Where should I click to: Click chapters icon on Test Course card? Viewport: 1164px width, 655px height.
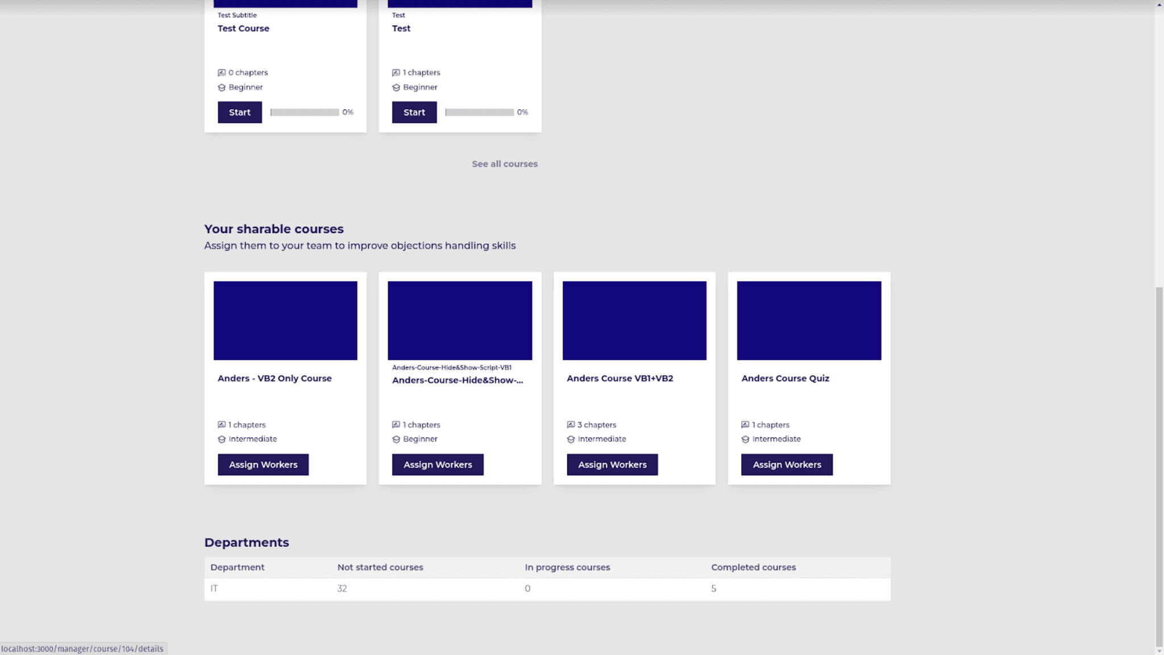click(222, 73)
